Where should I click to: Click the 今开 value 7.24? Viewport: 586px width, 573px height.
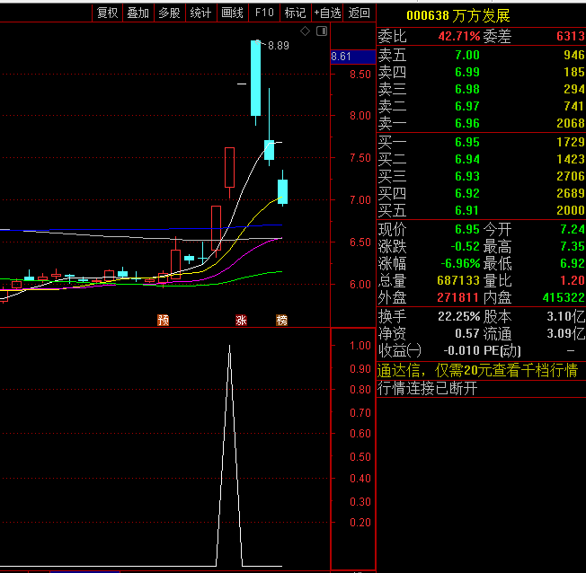(x=573, y=229)
